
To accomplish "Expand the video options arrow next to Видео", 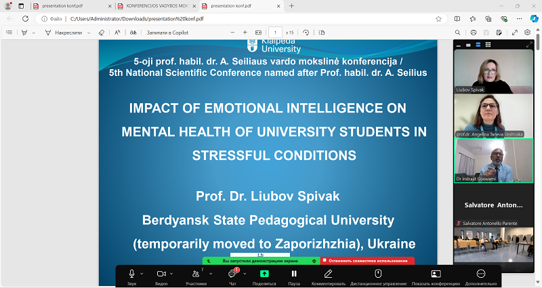I will click(171, 274).
